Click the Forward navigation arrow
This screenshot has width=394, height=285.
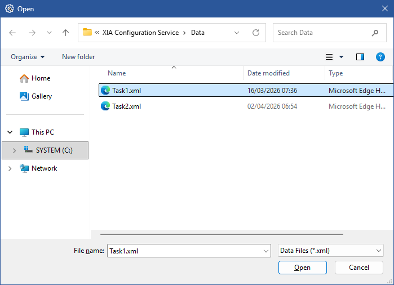pos(32,33)
